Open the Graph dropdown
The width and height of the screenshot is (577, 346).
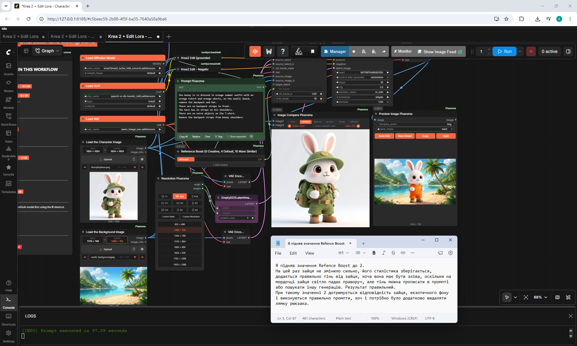(47, 51)
